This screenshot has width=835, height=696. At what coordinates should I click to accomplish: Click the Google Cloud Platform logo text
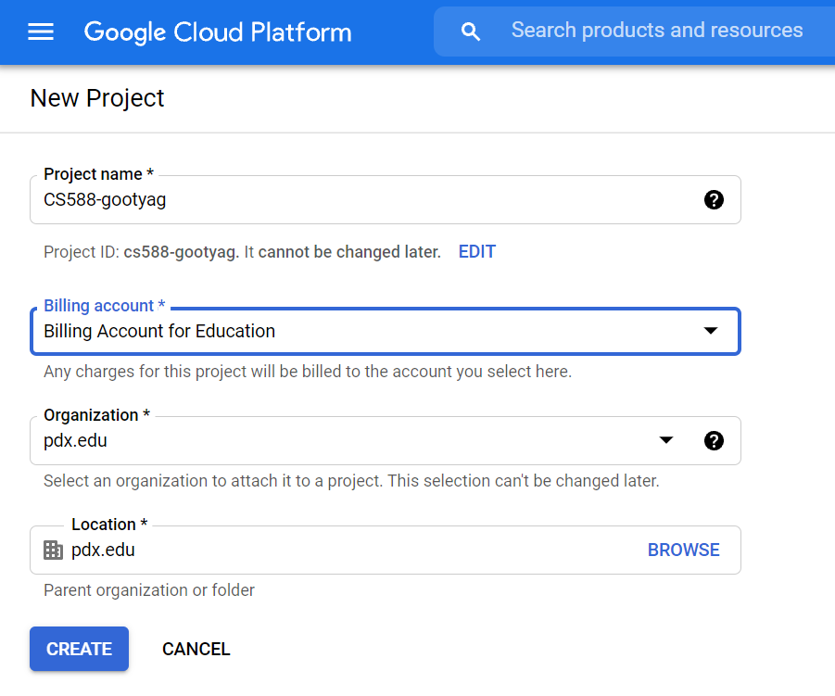pos(218,32)
